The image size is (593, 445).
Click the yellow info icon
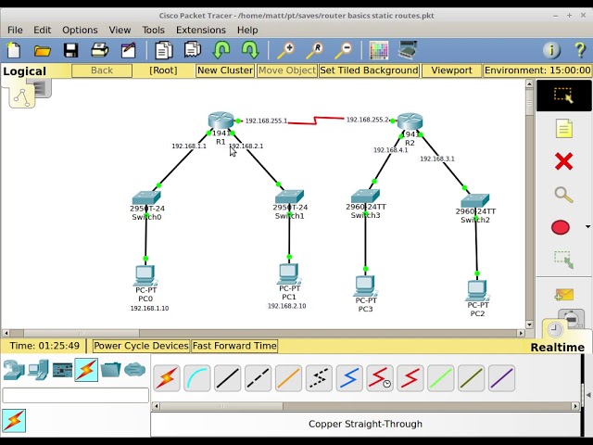tap(552, 50)
